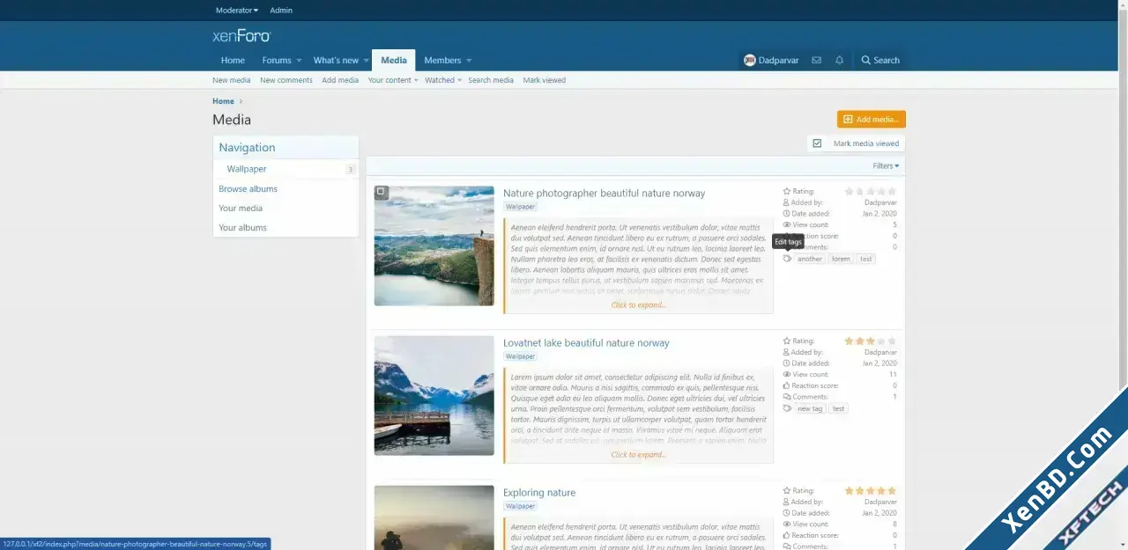This screenshot has width=1128, height=550.
Task: Open the Exploring nature title
Action: [x=539, y=492]
